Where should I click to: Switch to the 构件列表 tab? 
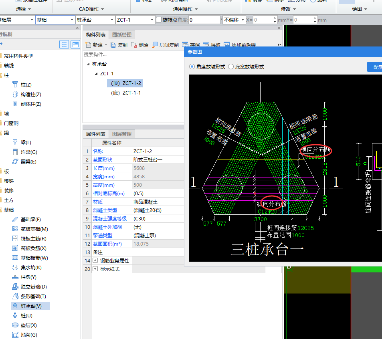96,35
